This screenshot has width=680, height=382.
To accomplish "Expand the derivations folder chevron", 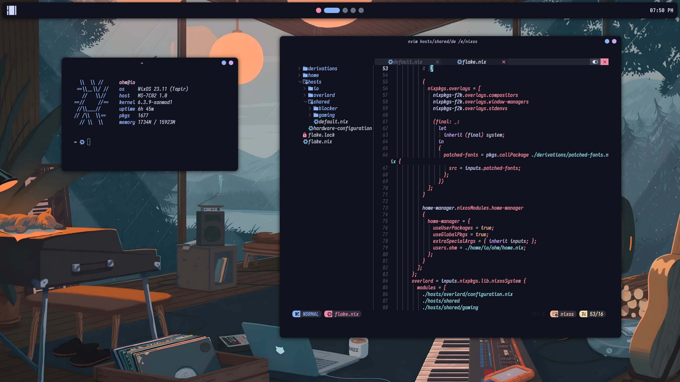I will (x=299, y=69).
